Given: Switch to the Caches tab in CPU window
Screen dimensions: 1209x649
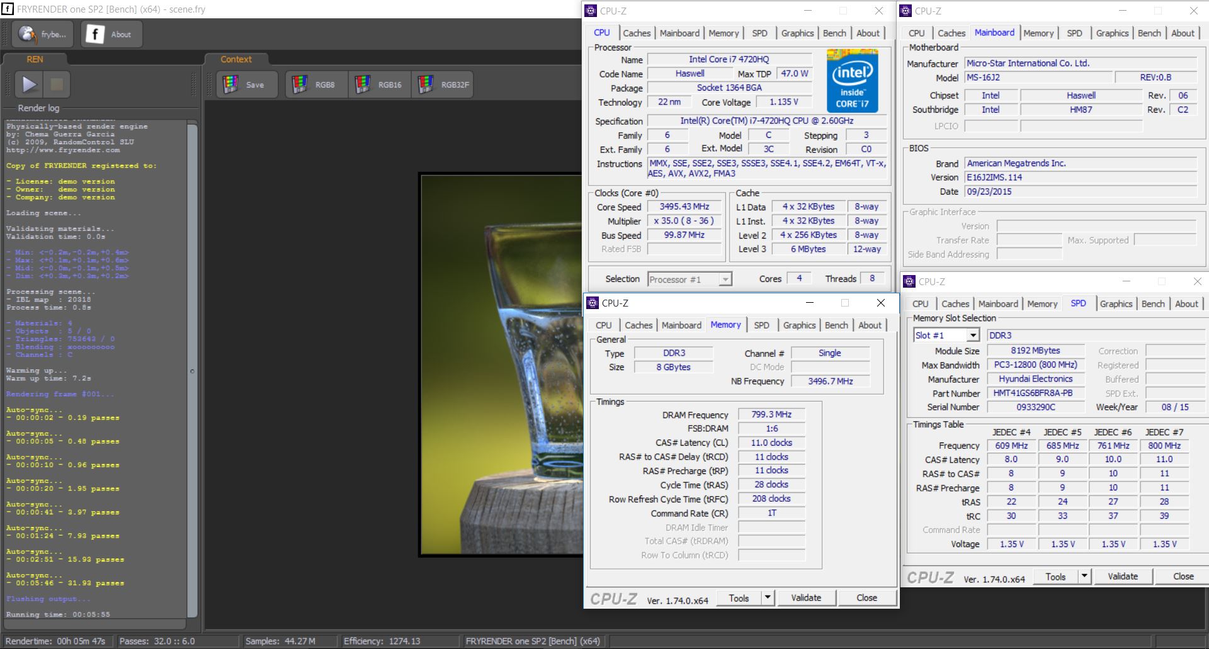Looking at the screenshot, I should [x=637, y=33].
